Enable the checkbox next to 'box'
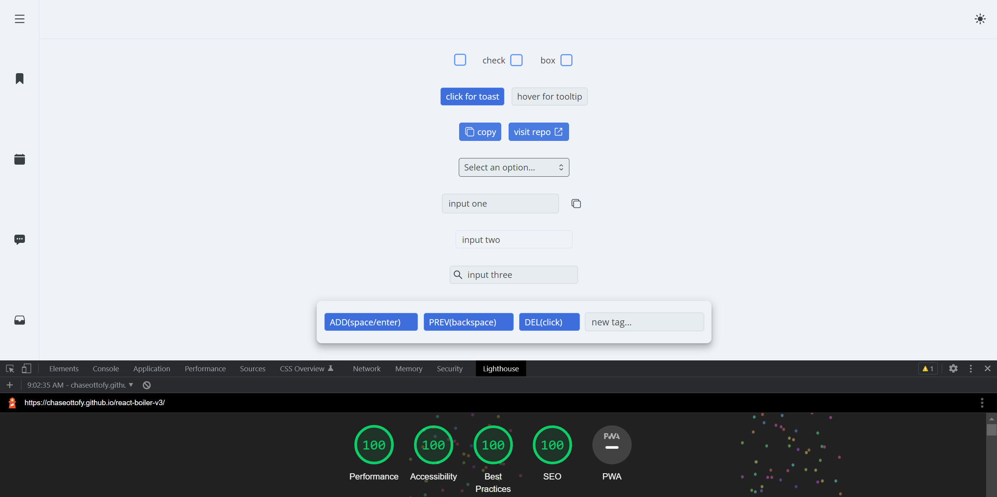The height and width of the screenshot is (497, 997). click(566, 60)
